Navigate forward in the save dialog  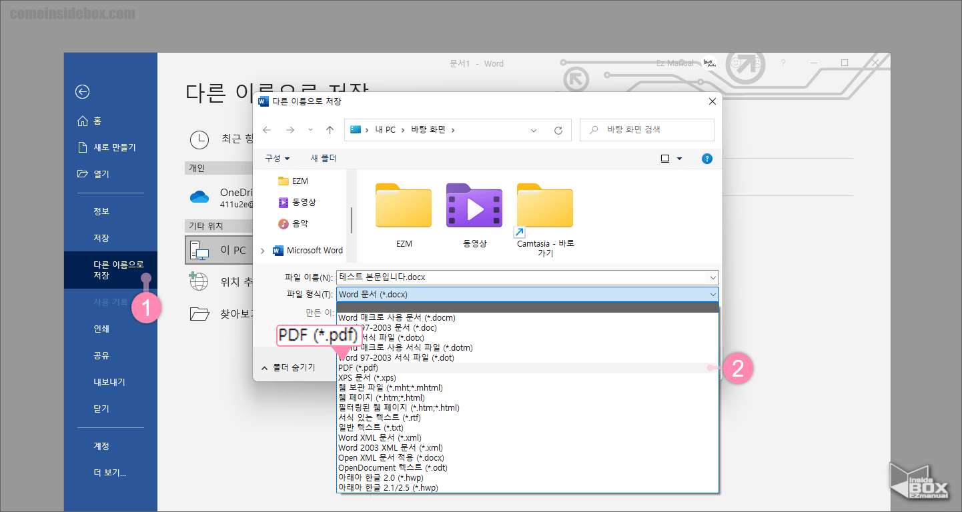[290, 130]
